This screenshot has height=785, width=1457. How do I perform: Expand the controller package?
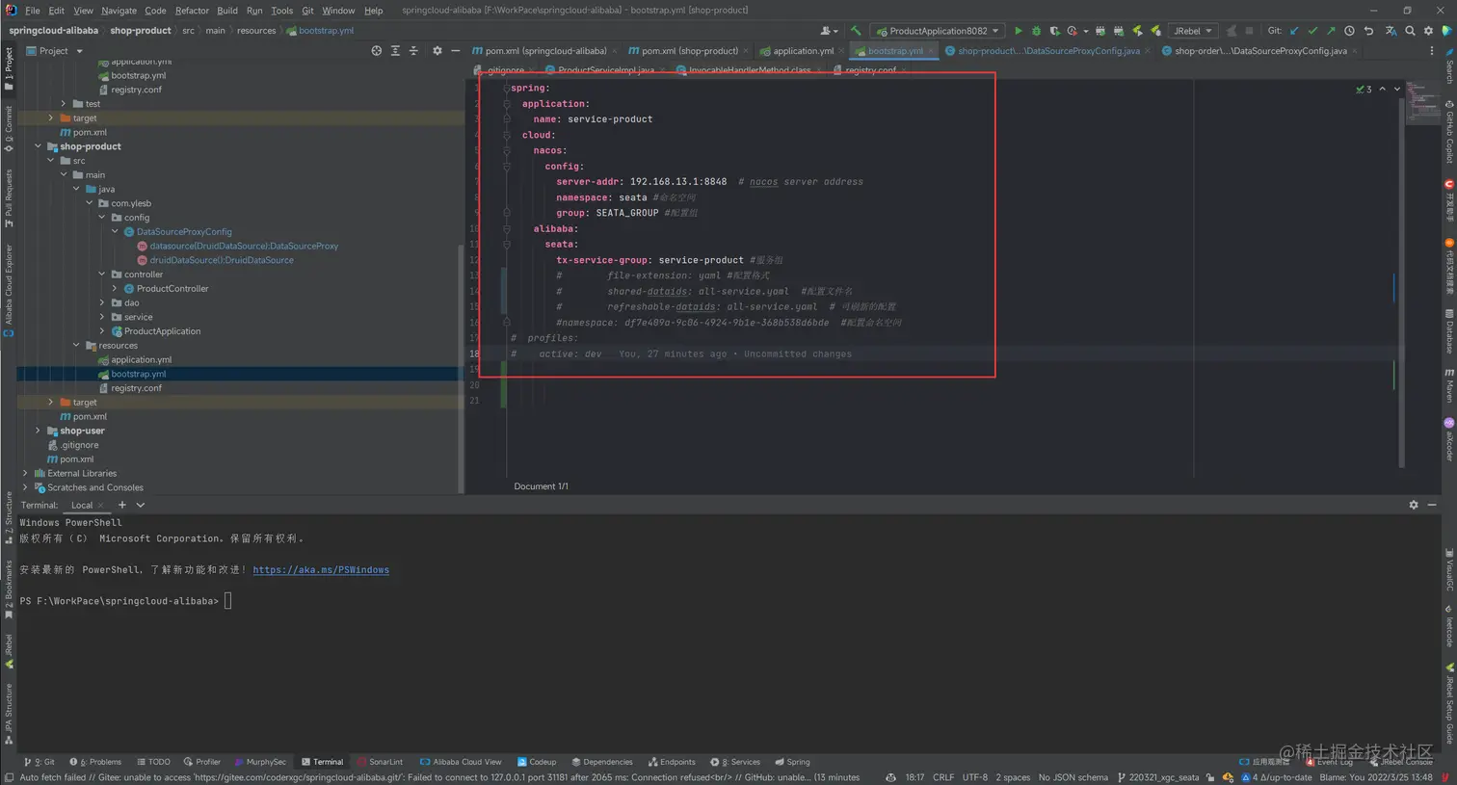pos(102,275)
